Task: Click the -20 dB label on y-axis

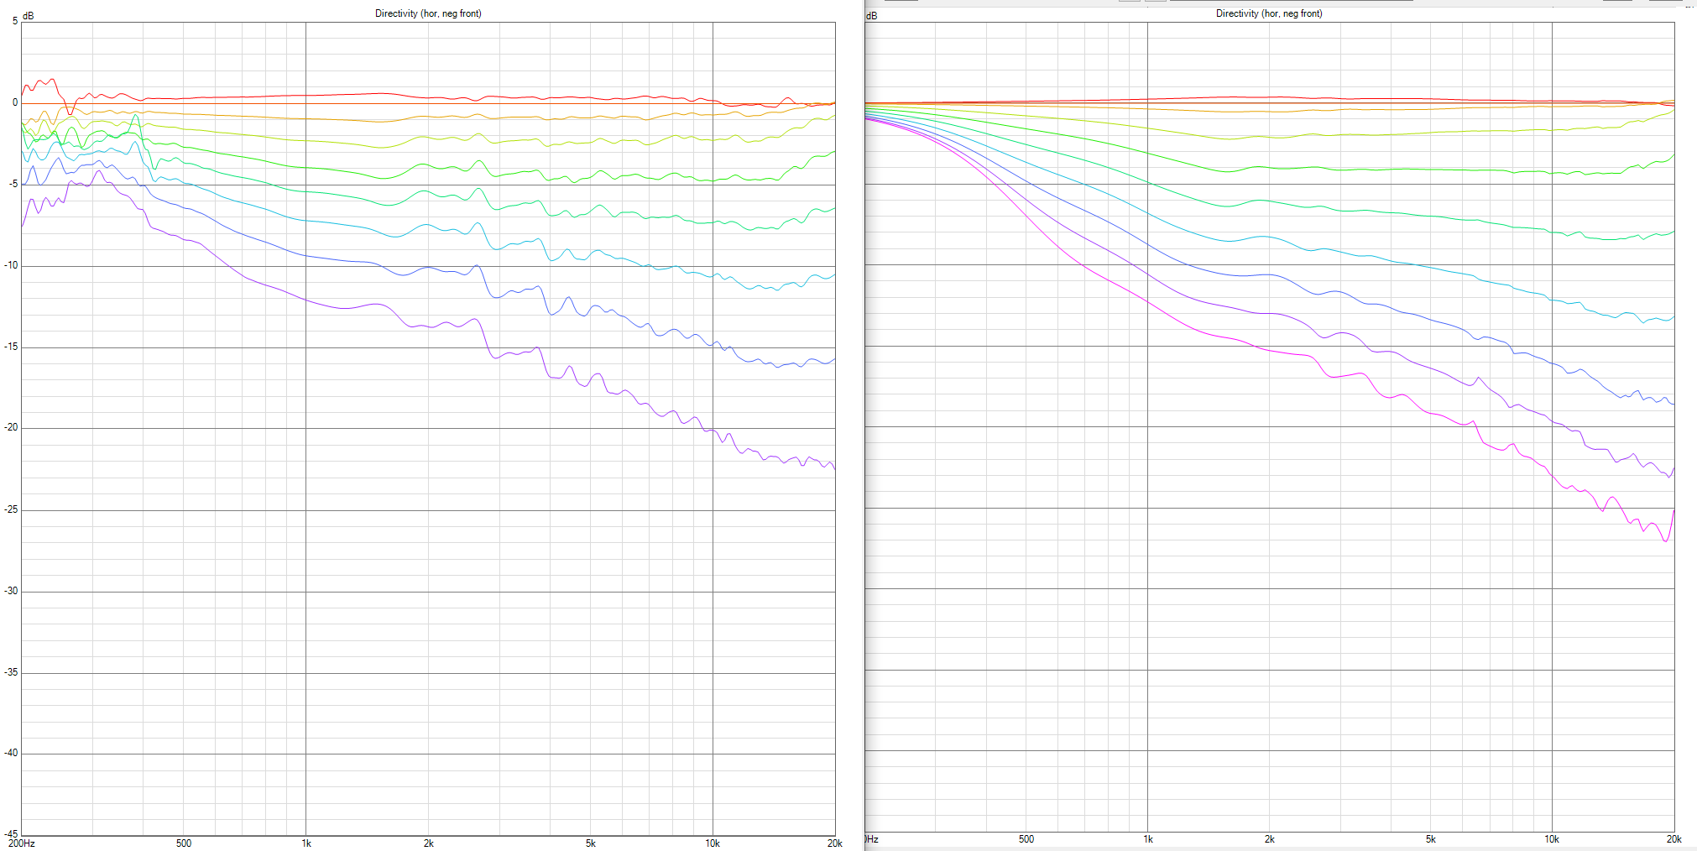Action: [11, 427]
